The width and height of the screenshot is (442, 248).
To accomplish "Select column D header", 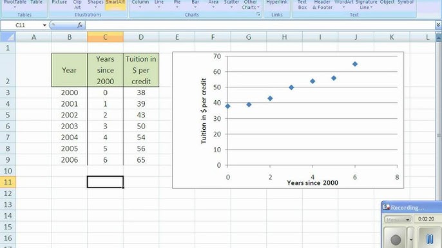I will (141, 37).
